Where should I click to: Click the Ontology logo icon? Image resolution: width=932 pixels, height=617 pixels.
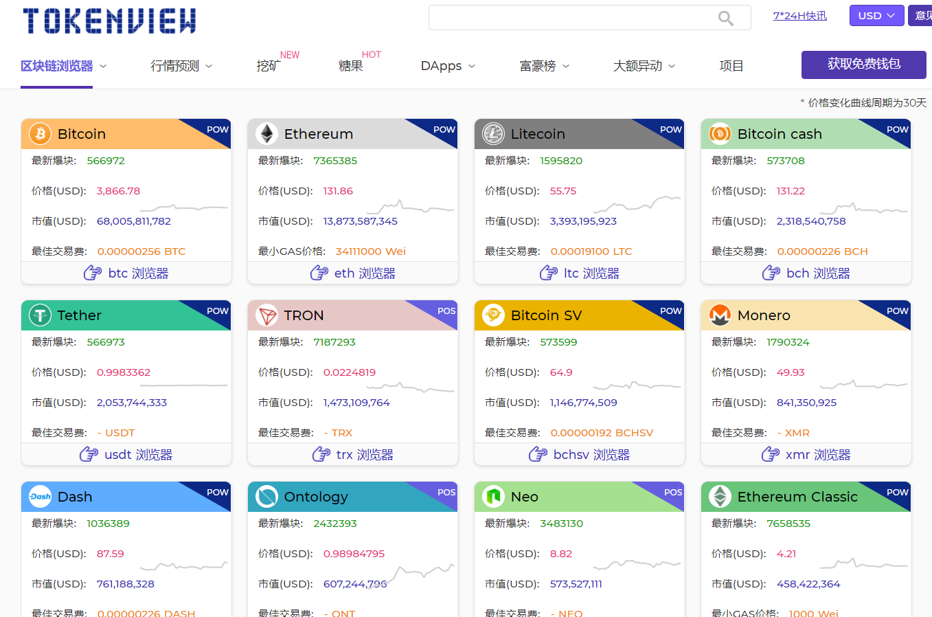266,496
